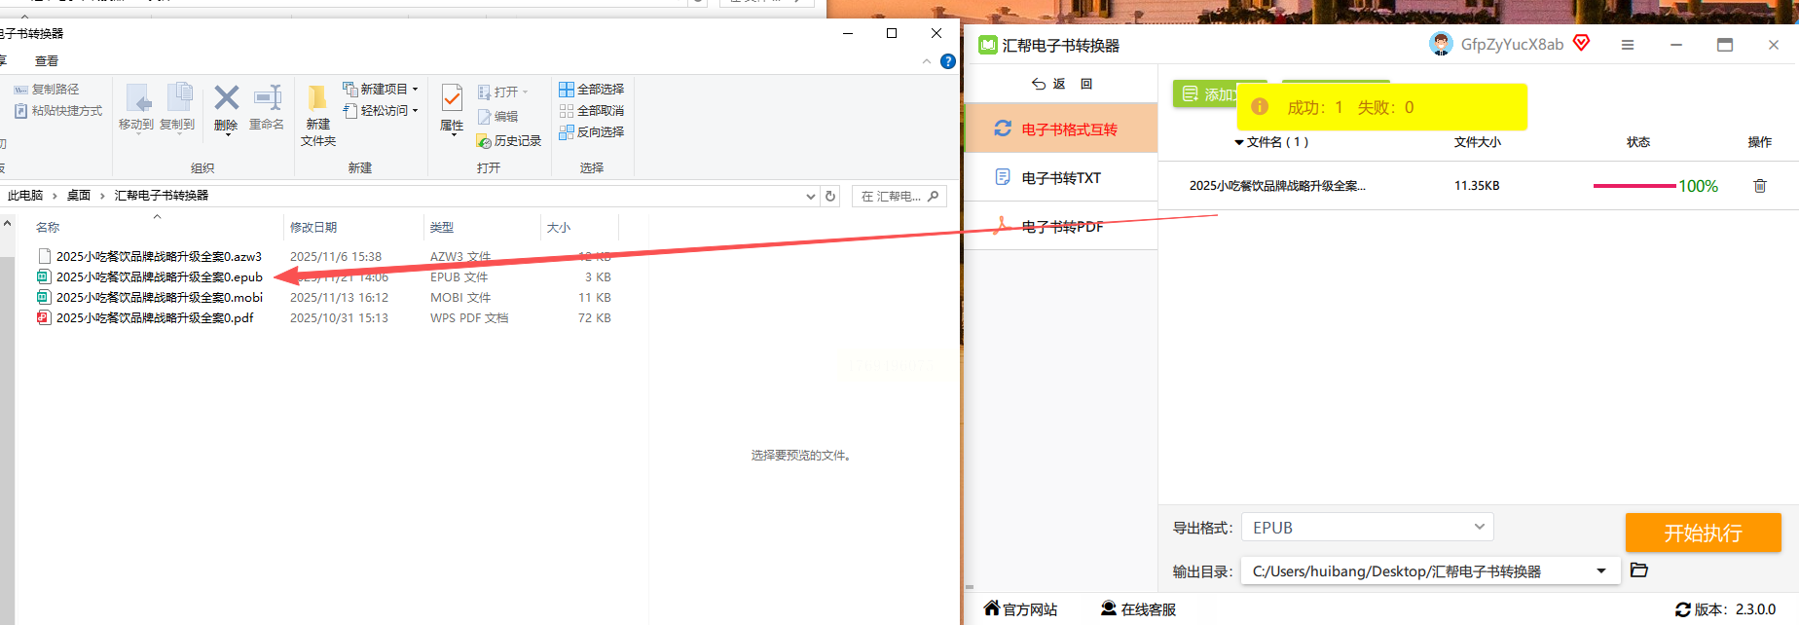Click Select None (全部取消) in the ribbon
The height and width of the screenshot is (625, 1799).
coord(592,111)
